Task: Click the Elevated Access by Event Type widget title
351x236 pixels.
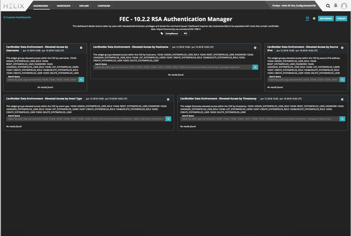Action: 44,98
